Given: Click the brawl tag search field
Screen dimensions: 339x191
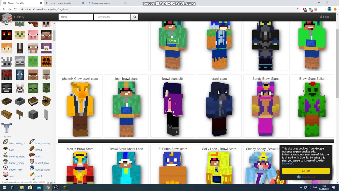Looking at the screenshot, I should (76, 17).
